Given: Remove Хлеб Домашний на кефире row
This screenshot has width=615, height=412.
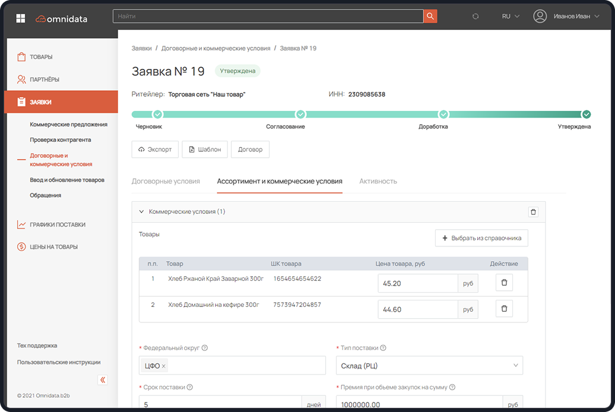Looking at the screenshot, I should (504, 309).
